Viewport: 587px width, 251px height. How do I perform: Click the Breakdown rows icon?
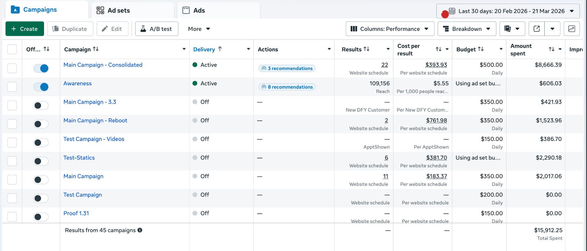[x=446, y=29]
